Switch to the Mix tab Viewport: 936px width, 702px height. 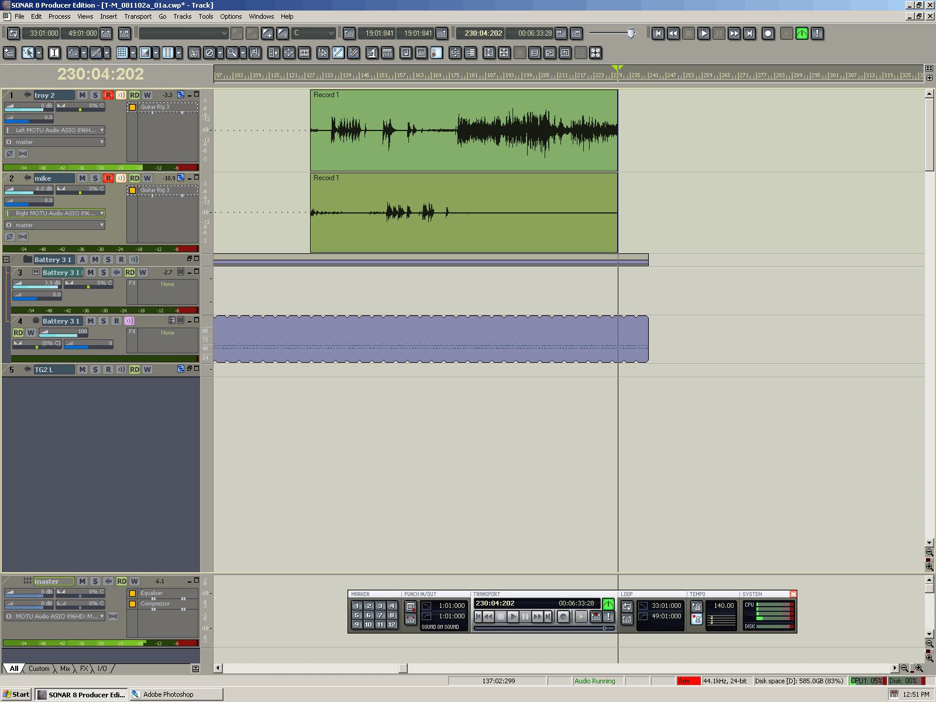[x=65, y=669]
